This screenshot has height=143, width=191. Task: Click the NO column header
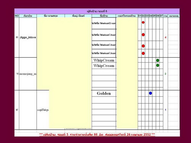[x=17, y=16]
